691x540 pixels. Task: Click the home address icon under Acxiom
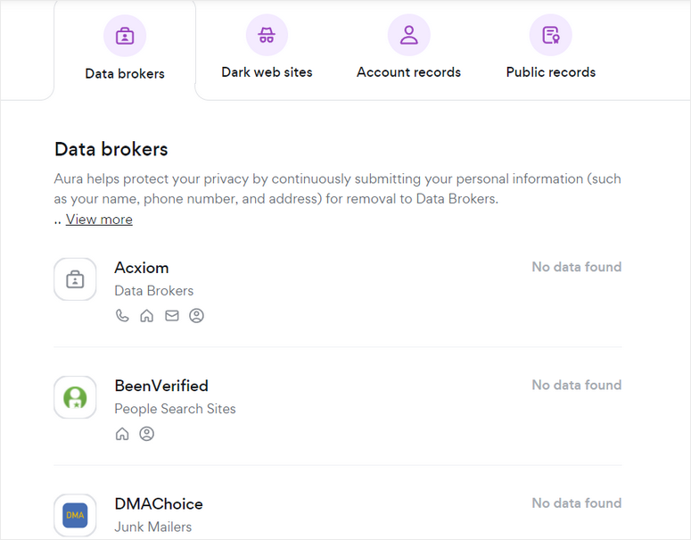[147, 316]
